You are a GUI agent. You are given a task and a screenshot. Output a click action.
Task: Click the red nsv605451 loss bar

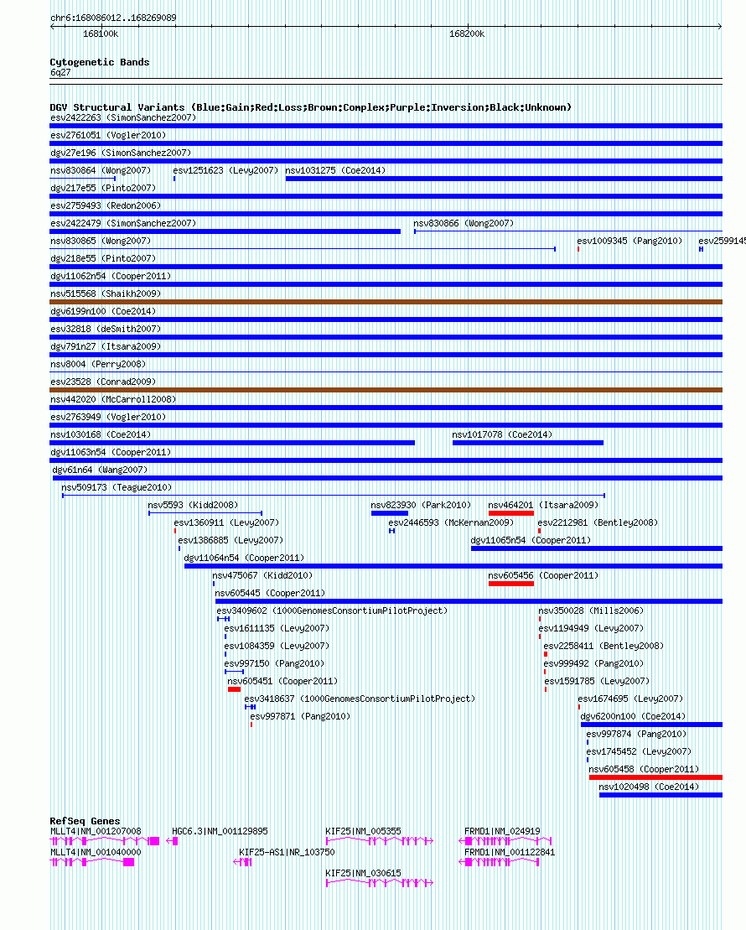[234, 689]
